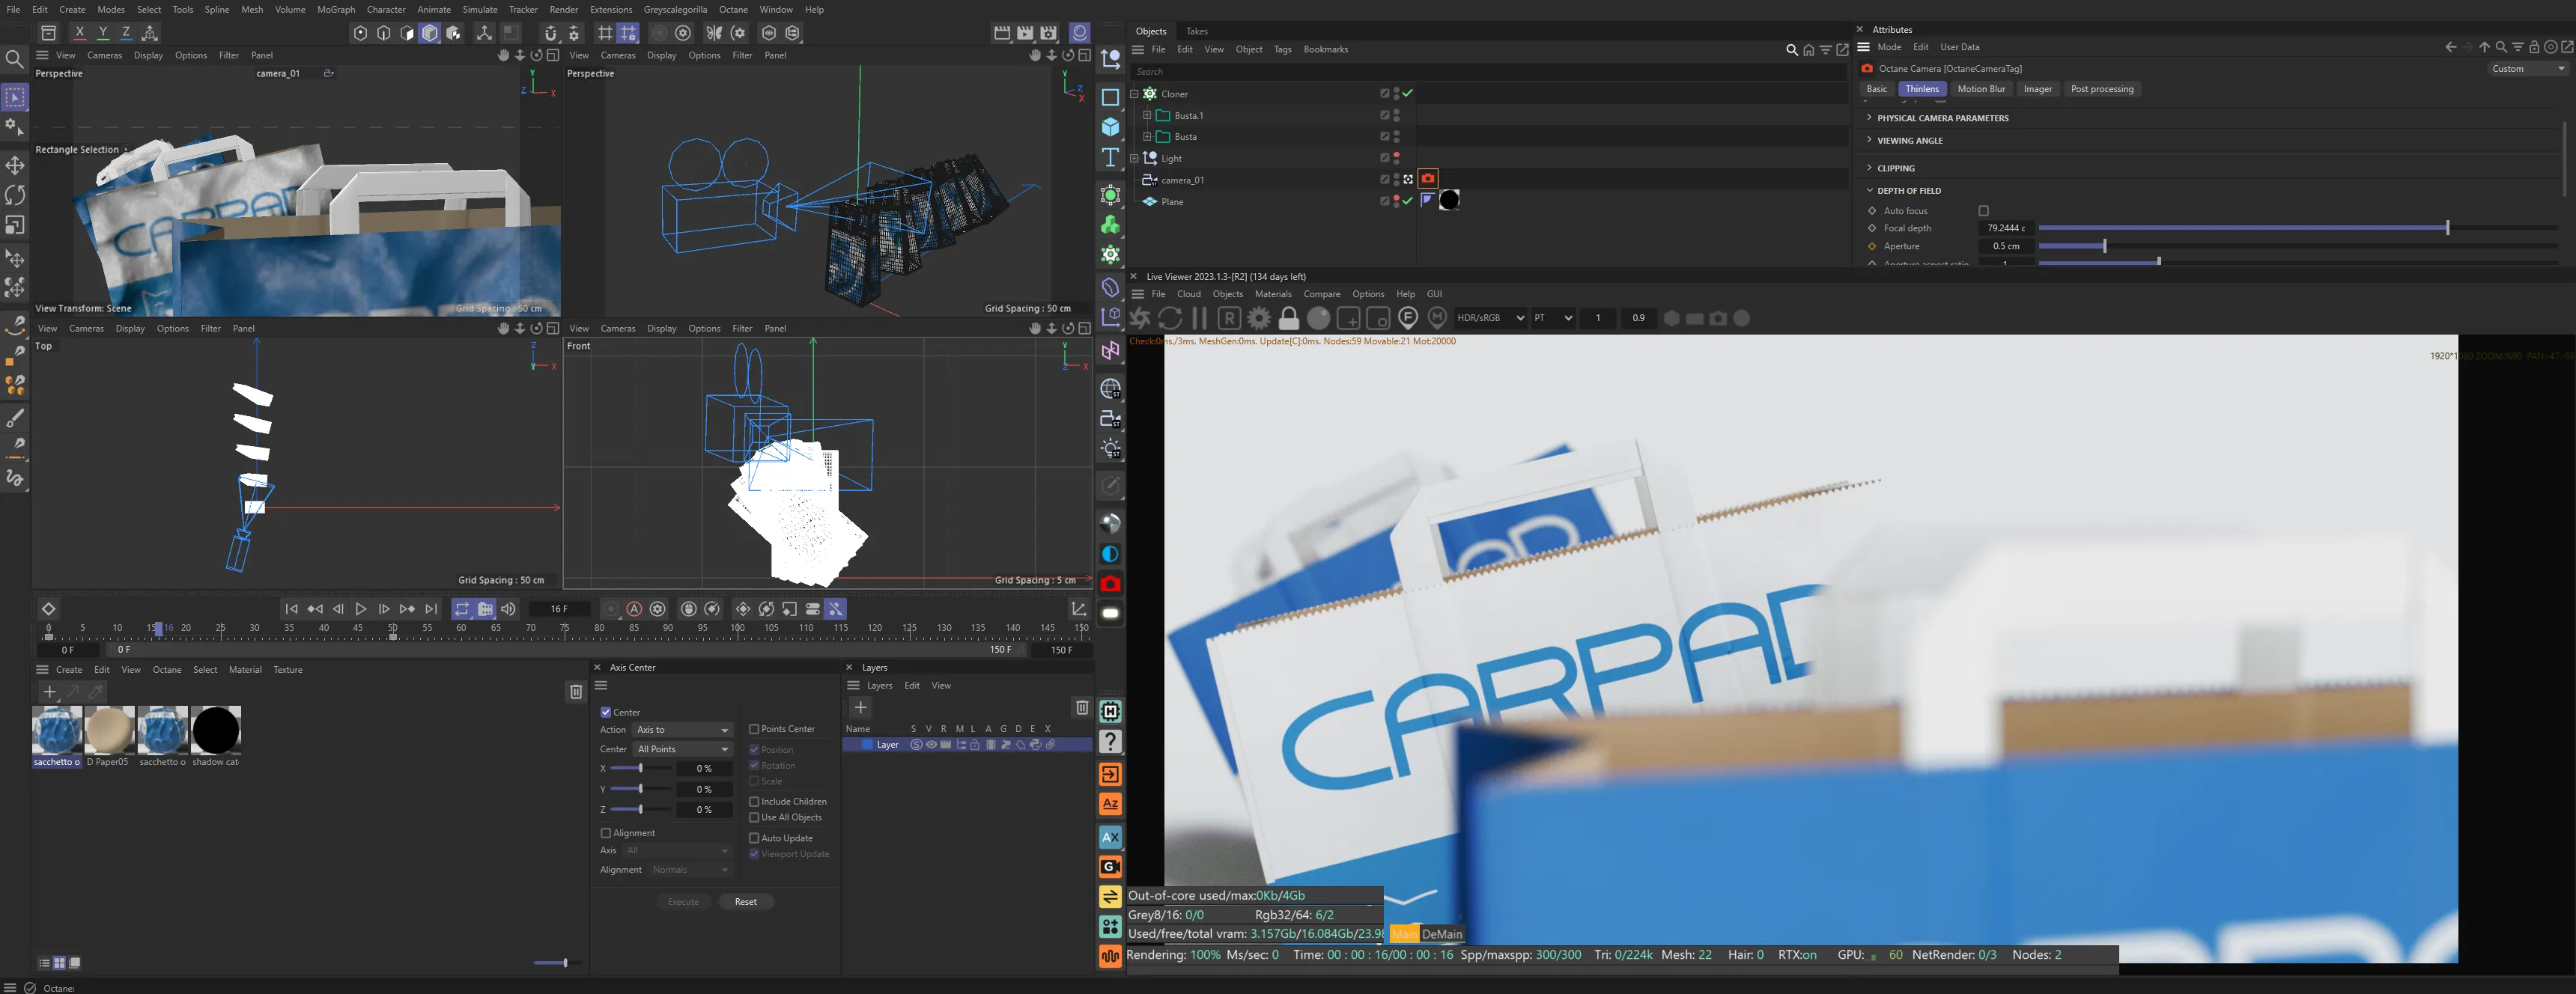Click the text spline tool icon

click(x=1110, y=157)
